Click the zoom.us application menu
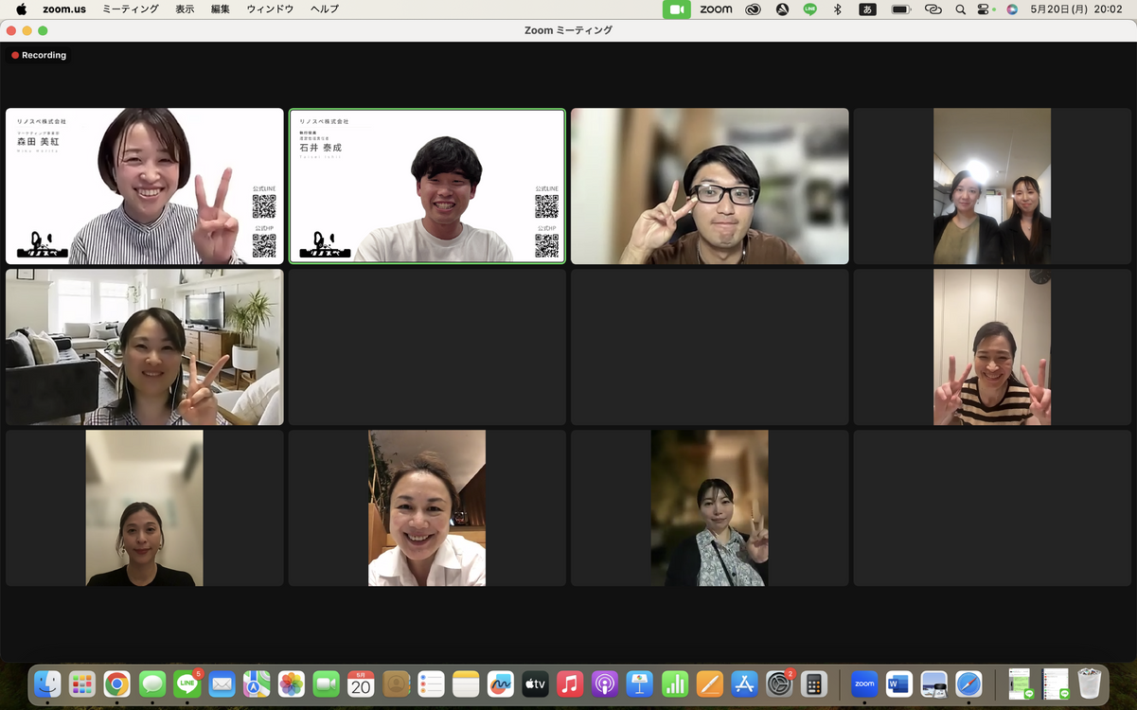The image size is (1137, 710). [x=64, y=9]
